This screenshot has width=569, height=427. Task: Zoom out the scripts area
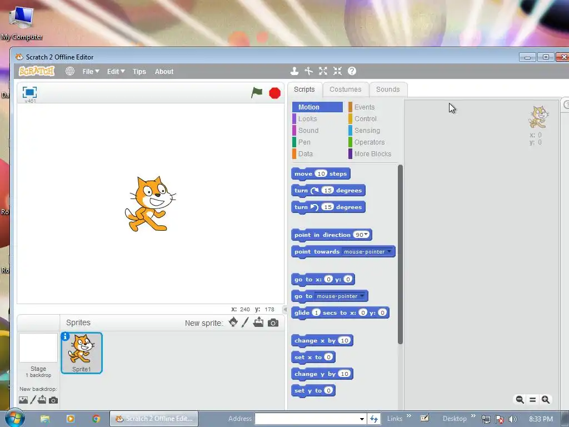pyautogui.click(x=520, y=399)
